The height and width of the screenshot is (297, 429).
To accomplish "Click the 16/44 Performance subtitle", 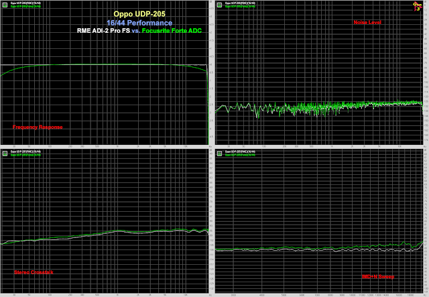I will coord(139,23).
